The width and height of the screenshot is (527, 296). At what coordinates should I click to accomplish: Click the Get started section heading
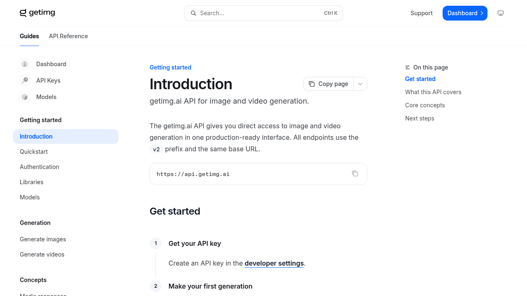[175, 211]
